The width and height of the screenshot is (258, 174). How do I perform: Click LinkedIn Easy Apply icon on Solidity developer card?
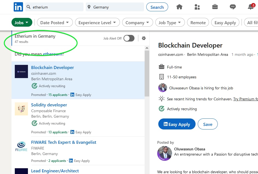pyautogui.click(x=72, y=132)
